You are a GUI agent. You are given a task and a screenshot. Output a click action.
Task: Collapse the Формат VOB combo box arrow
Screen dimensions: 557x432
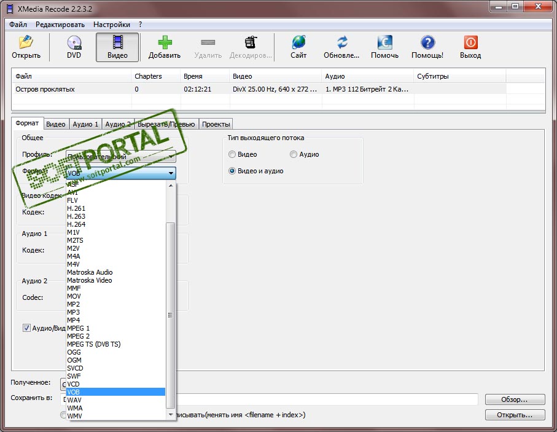pyautogui.click(x=171, y=173)
